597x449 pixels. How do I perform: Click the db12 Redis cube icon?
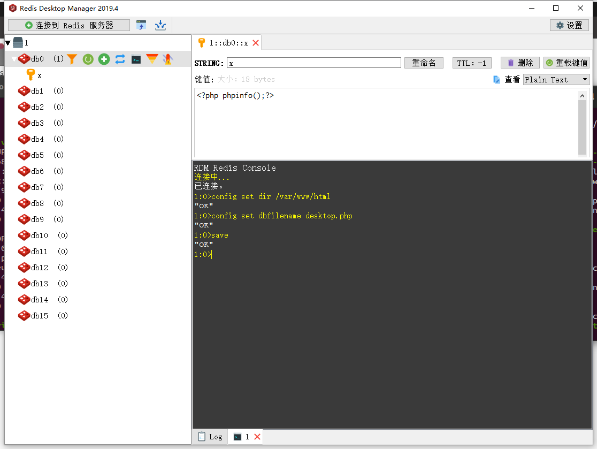(24, 268)
